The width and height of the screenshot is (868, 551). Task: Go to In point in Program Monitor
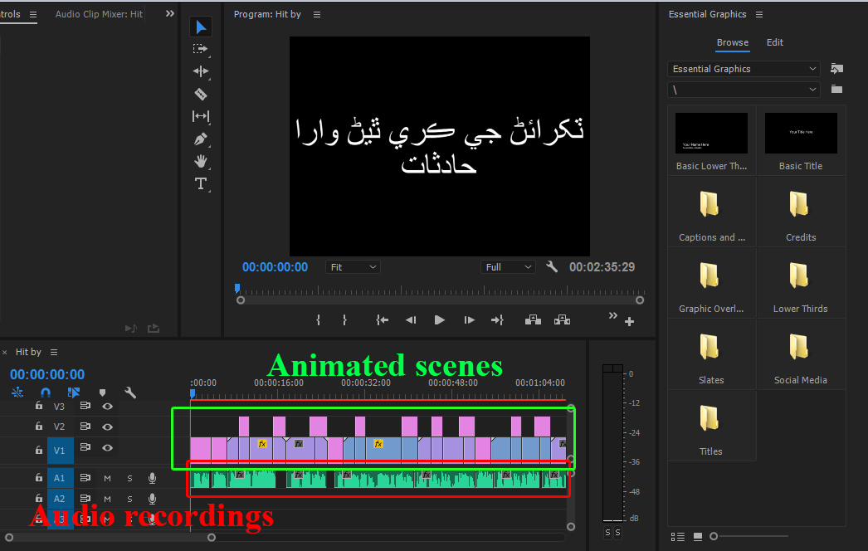point(382,320)
